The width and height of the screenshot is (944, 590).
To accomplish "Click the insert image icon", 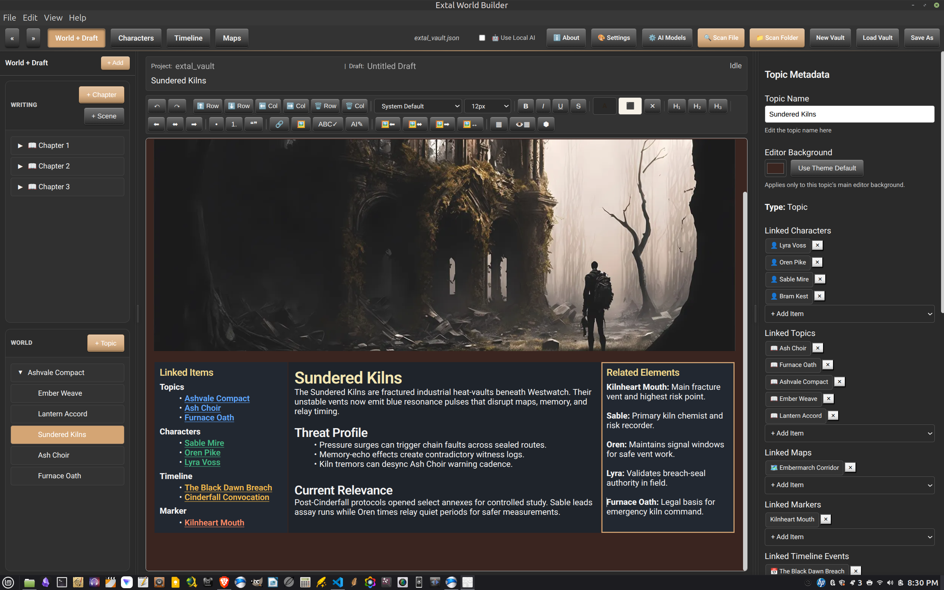I will [x=301, y=125].
